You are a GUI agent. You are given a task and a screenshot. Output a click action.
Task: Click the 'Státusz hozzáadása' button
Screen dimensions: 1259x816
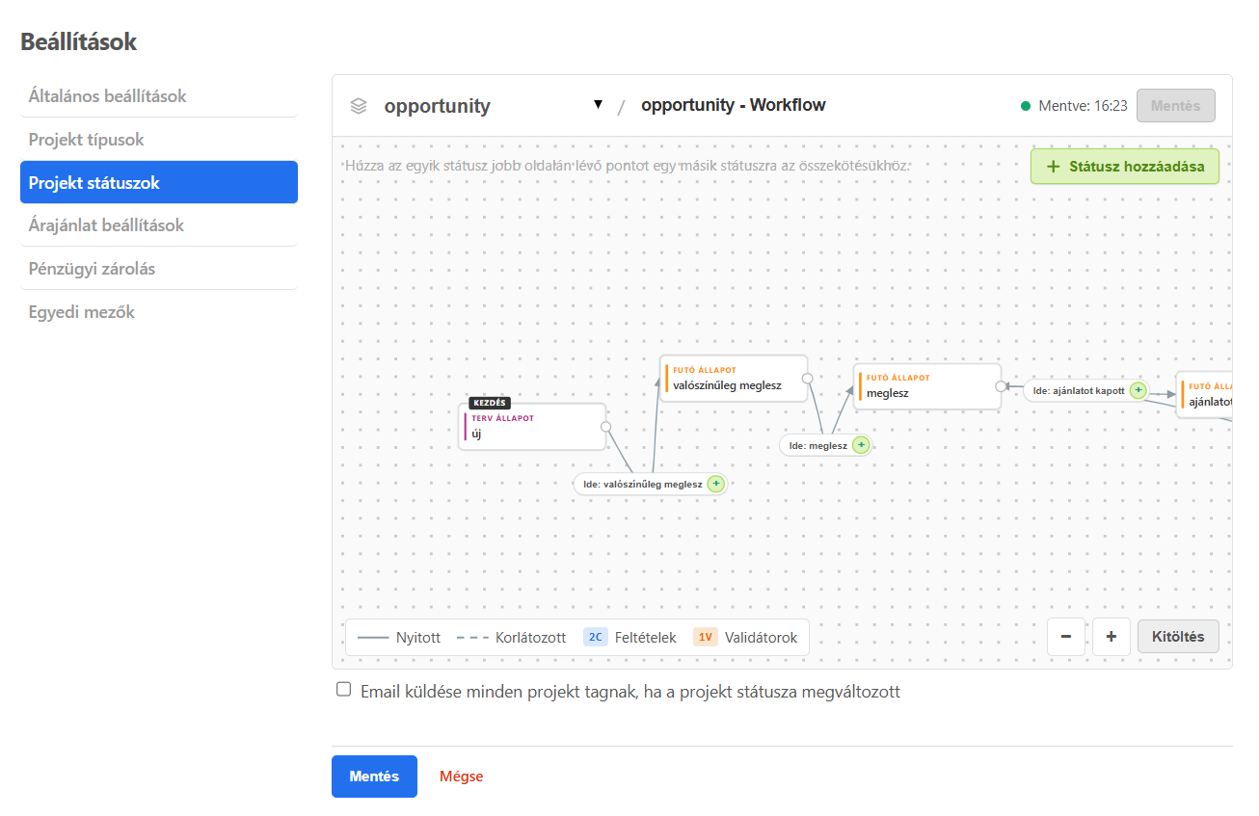click(1125, 166)
